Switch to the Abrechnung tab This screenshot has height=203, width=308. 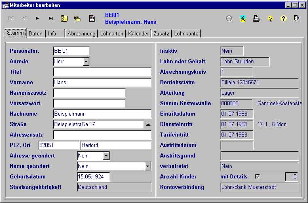[81, 34]
